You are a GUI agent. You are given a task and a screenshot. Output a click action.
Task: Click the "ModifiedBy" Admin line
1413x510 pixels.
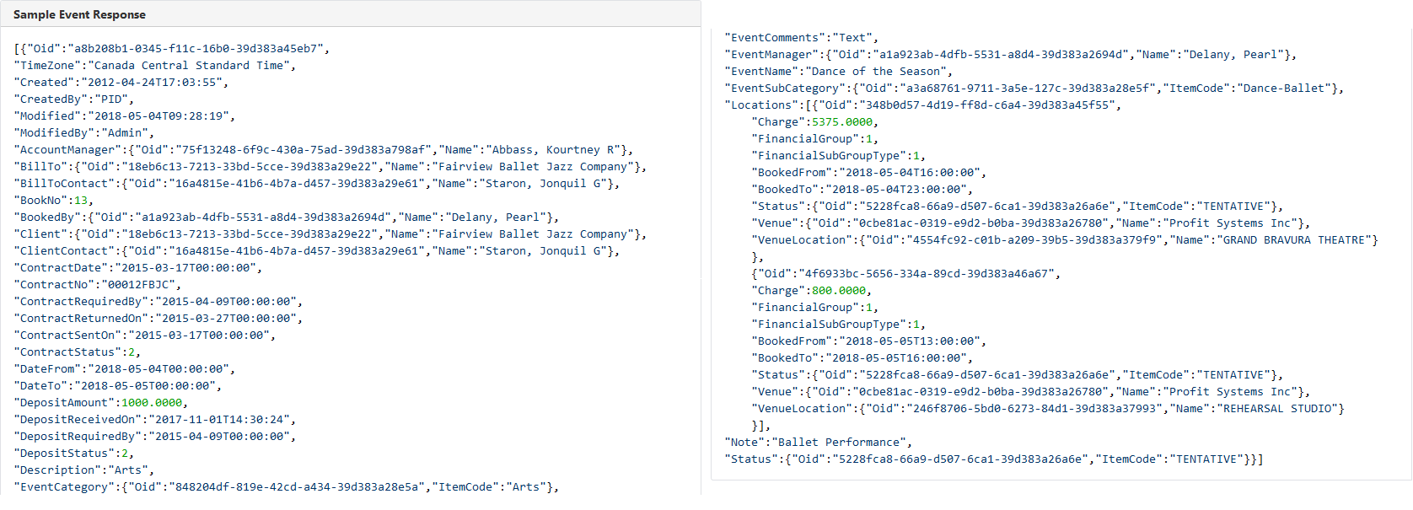(83, 133)
